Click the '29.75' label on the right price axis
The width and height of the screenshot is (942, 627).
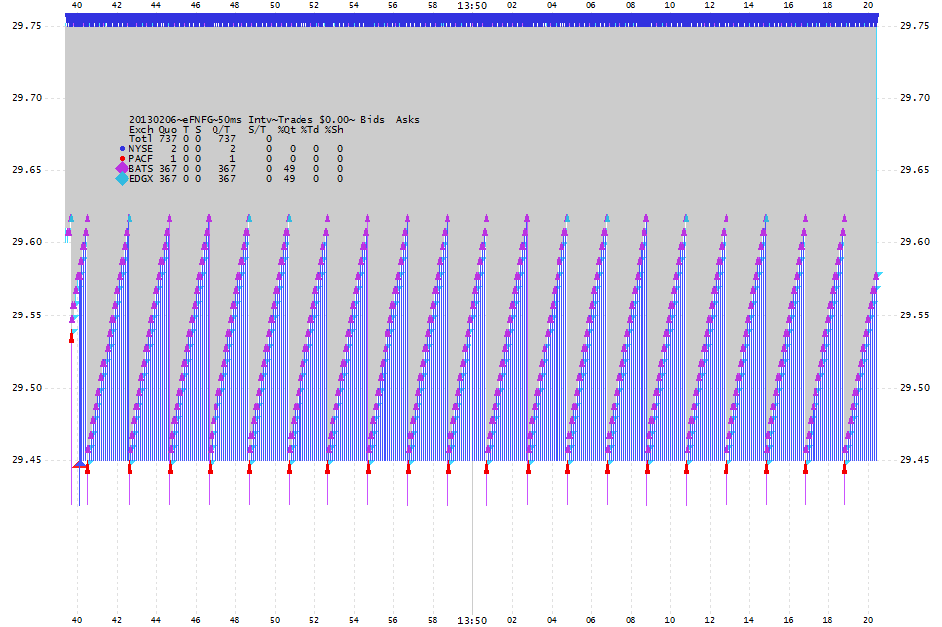915,26
